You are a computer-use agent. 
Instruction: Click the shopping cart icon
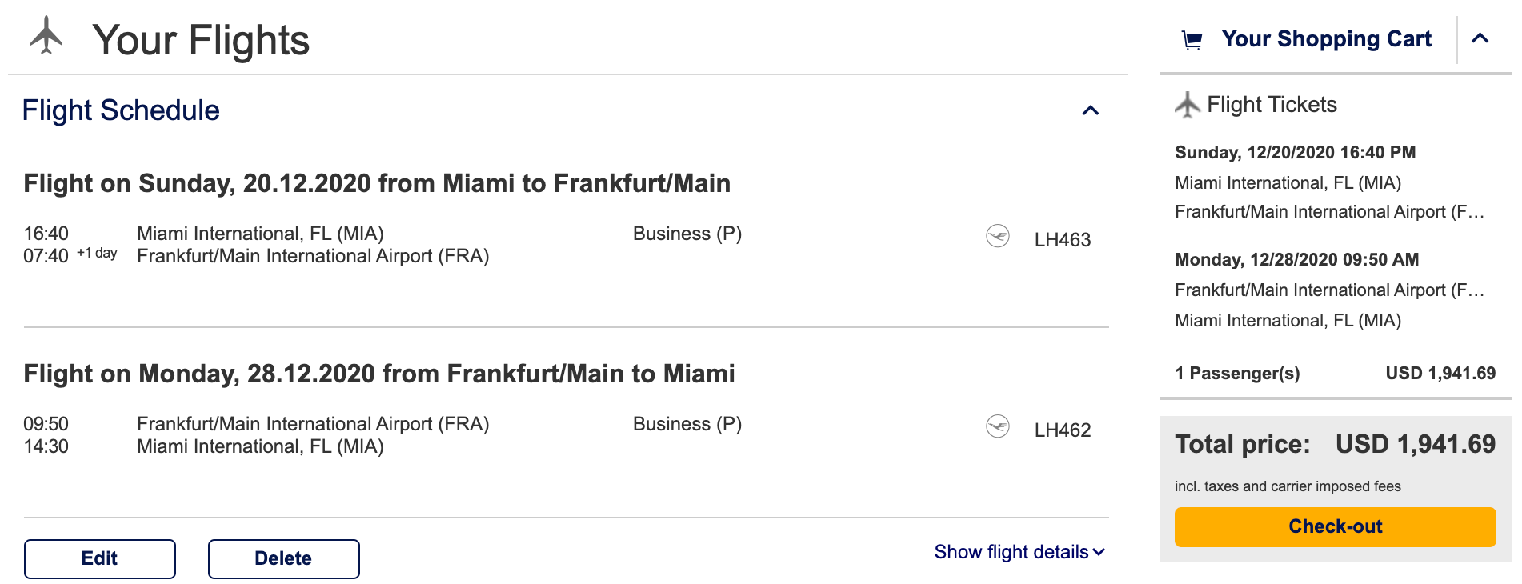point(1192,40)
